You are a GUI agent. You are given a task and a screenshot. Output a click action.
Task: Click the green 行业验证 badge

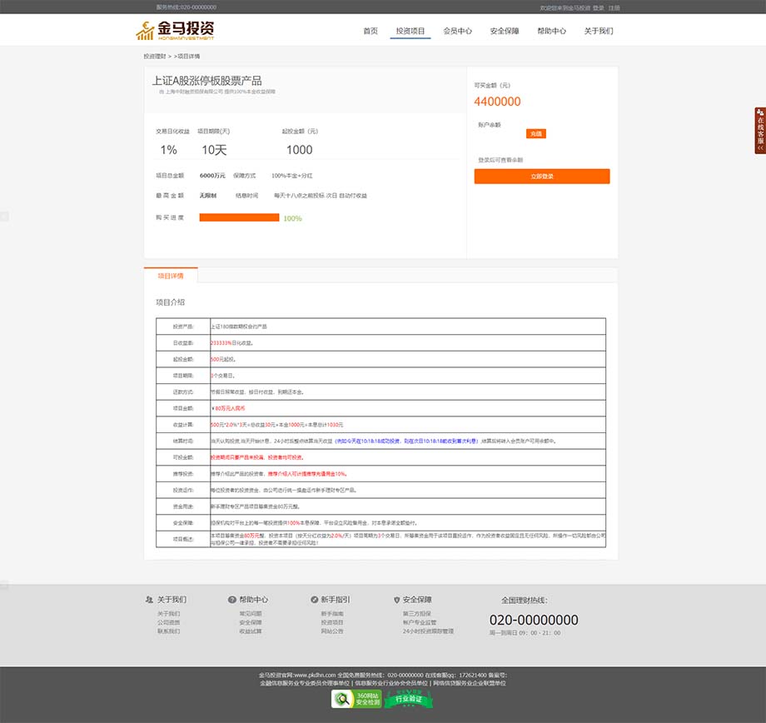[409, 699]
